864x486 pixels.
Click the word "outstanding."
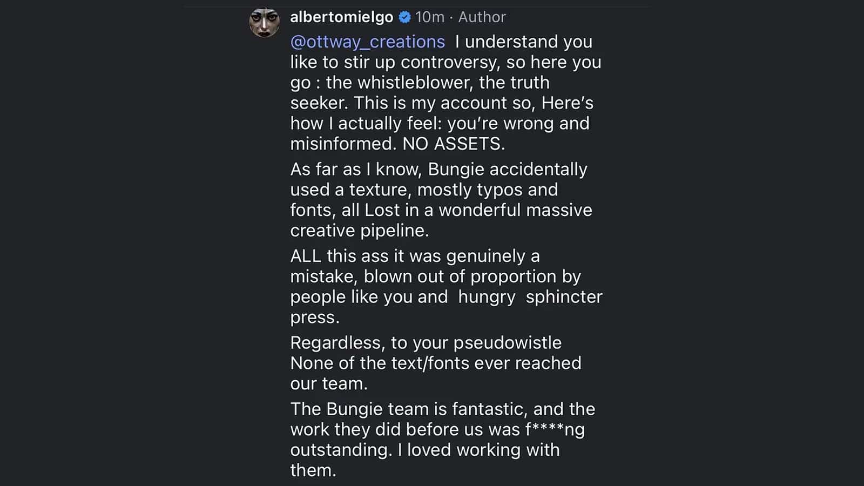pyautogui.click(x=341, y=450)
